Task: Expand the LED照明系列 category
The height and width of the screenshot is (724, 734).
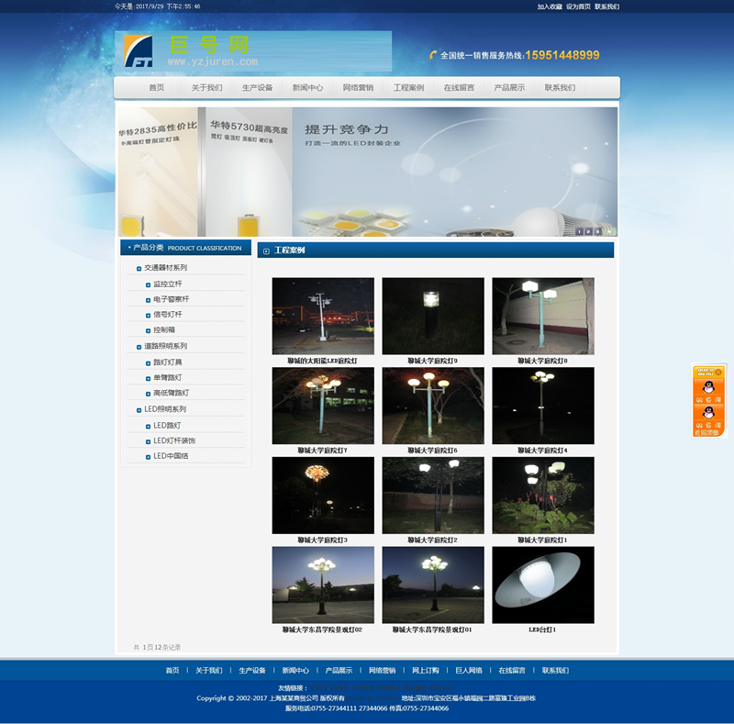Action: point(137,409)
